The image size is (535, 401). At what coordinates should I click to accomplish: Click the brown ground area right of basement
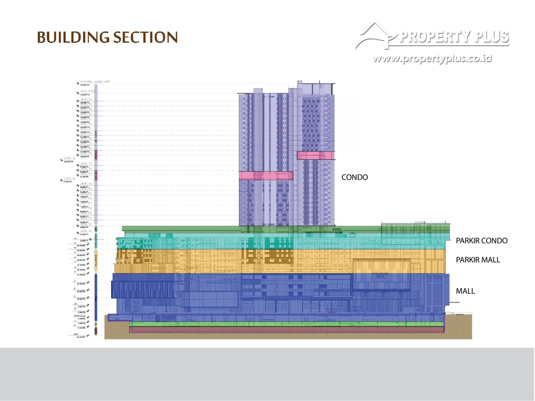(459, 327)
